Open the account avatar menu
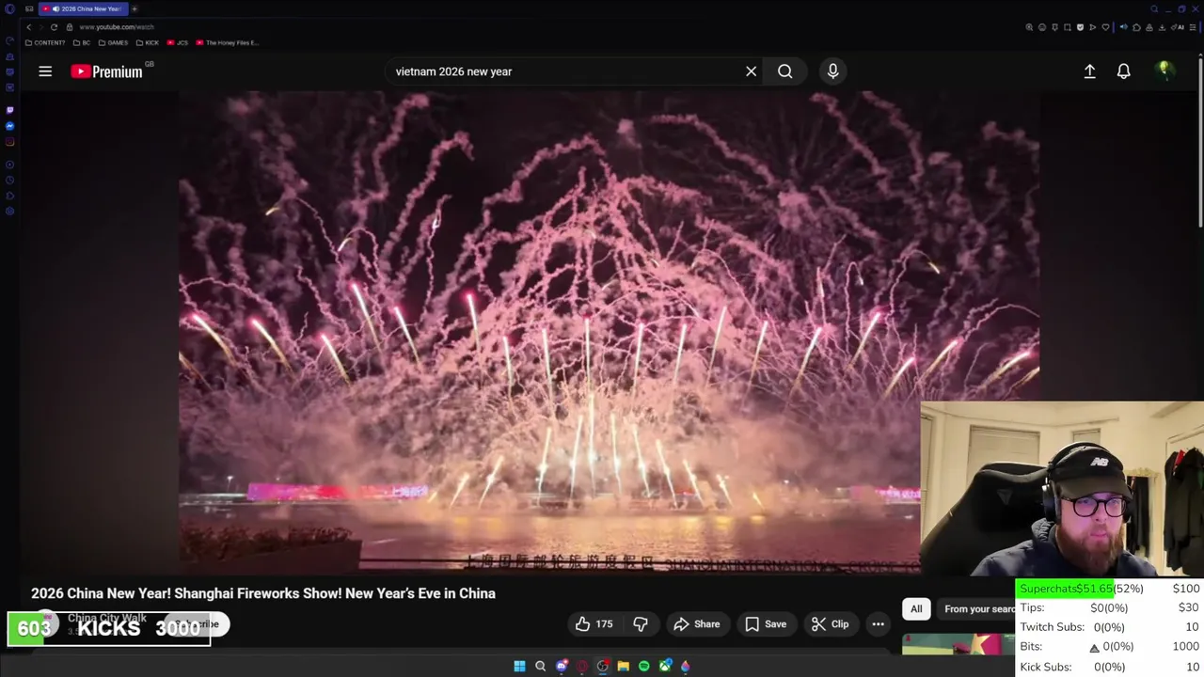 1164,71
